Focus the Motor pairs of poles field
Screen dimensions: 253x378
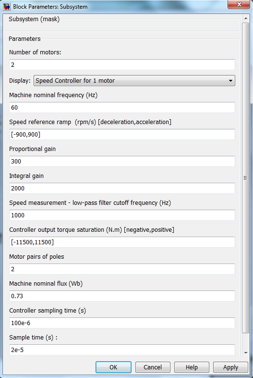pyautogui.click(x=122, y=269)
